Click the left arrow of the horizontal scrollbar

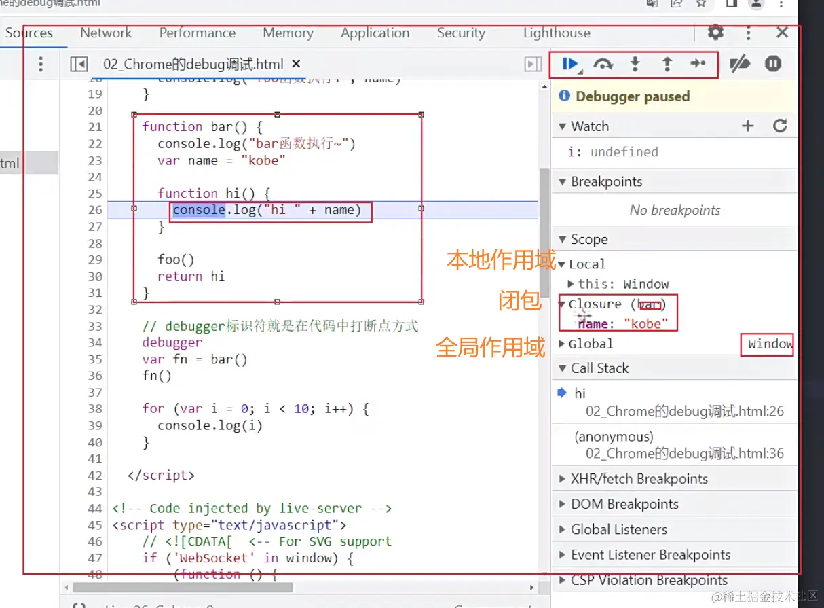(x=66, y=587)
